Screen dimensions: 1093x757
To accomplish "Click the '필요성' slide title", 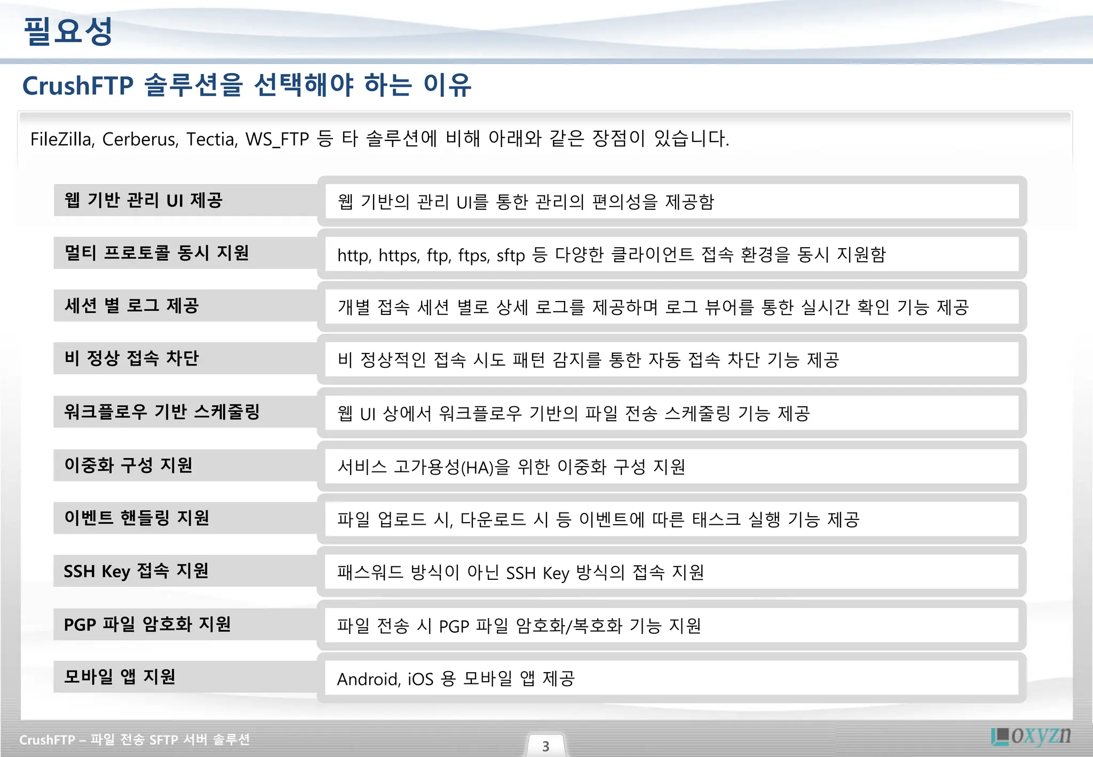I will point(68,31).
